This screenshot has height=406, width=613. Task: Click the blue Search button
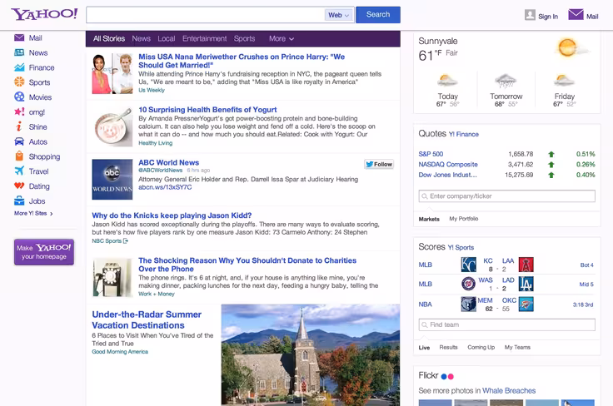click(378, 14)
